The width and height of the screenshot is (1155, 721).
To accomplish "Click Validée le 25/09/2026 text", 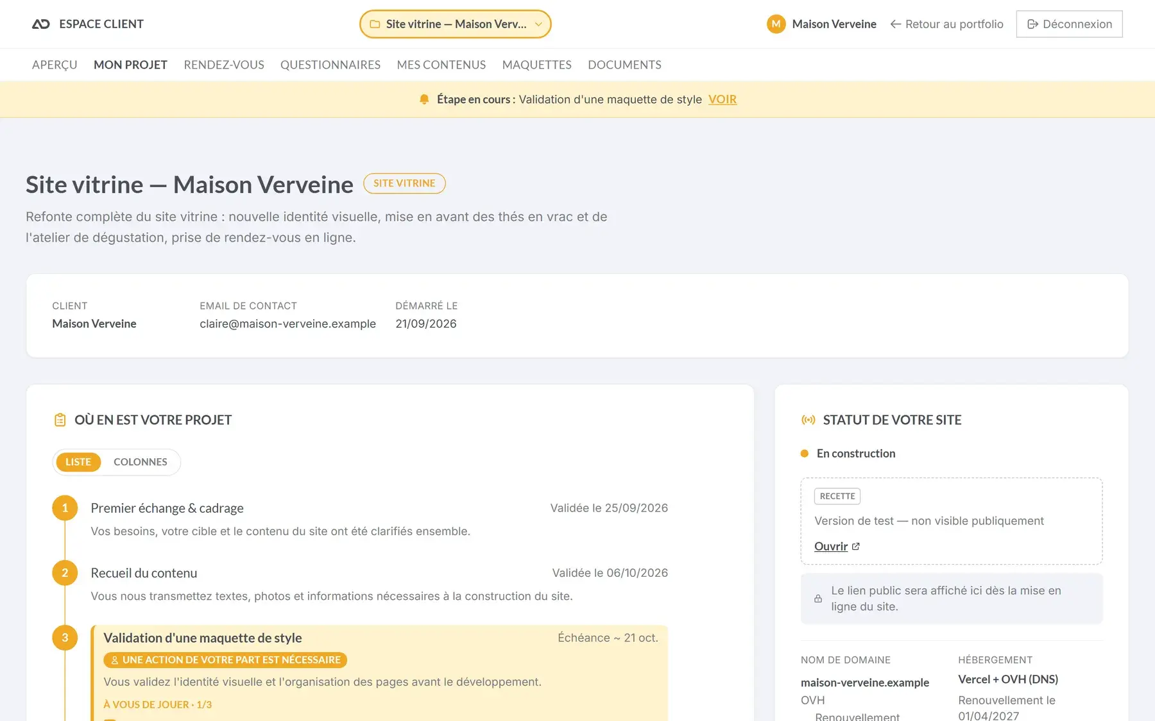I will (609, 508).
